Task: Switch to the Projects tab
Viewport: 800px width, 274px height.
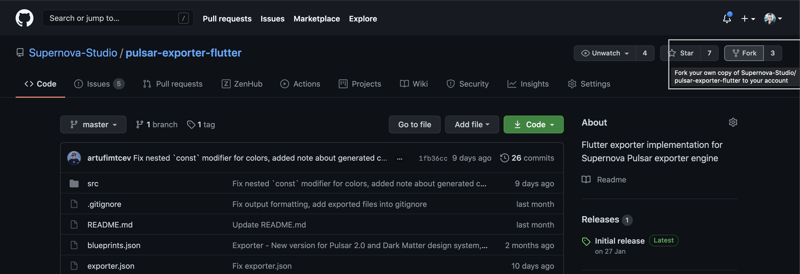Action: [x=360, y=84]
